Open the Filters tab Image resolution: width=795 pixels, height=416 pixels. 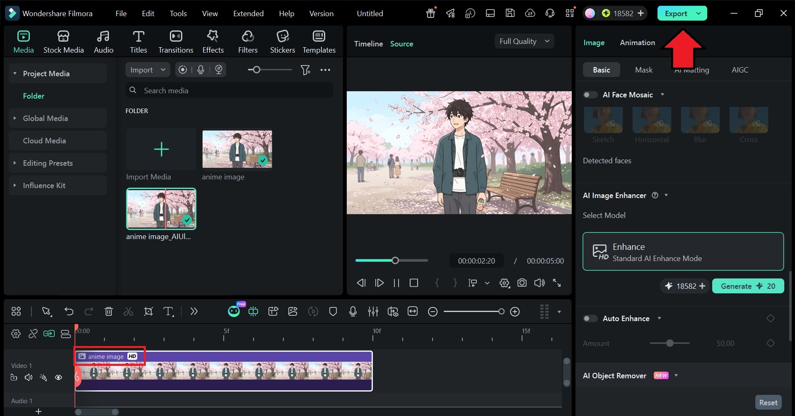[248, 42]
